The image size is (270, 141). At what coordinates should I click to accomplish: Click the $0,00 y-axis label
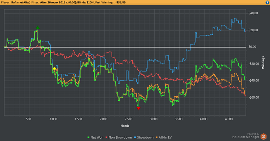coord(252,47)
